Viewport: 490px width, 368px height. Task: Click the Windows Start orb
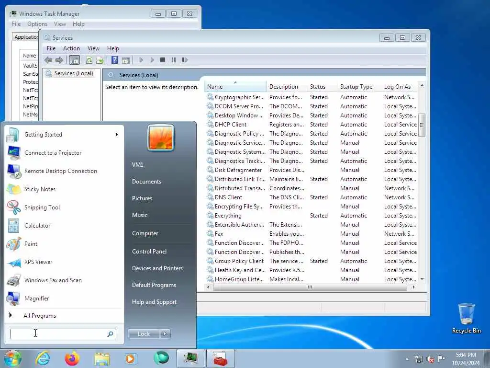(x=12, y=358)
